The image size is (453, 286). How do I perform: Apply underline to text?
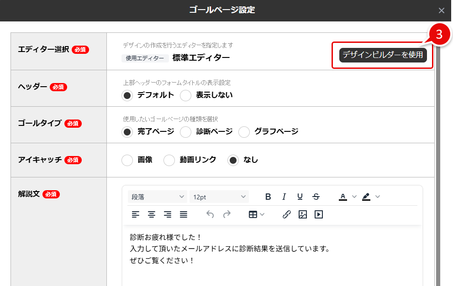point(300,197)
